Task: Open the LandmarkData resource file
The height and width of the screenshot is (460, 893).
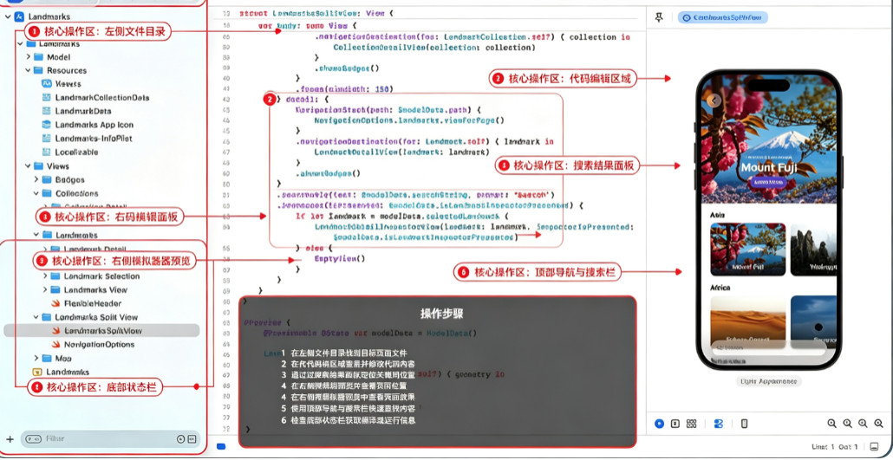Action: pyautogui.click(x=77, y=111)
